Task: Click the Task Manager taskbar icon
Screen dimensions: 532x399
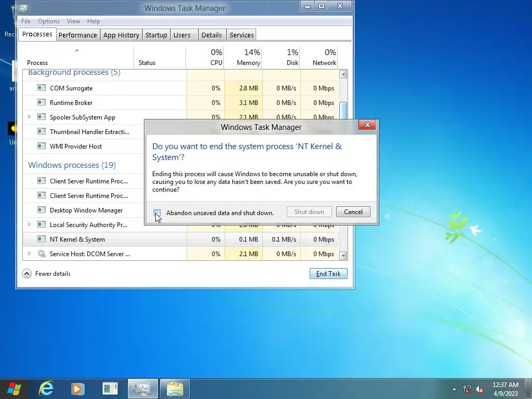Action: click(x=142, y=389)
